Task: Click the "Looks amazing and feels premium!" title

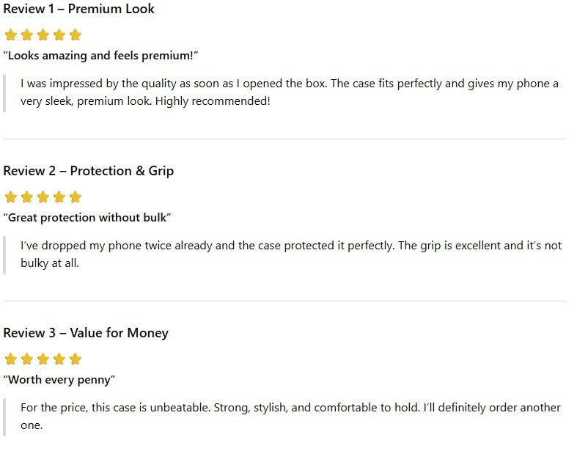Action: 101,56
